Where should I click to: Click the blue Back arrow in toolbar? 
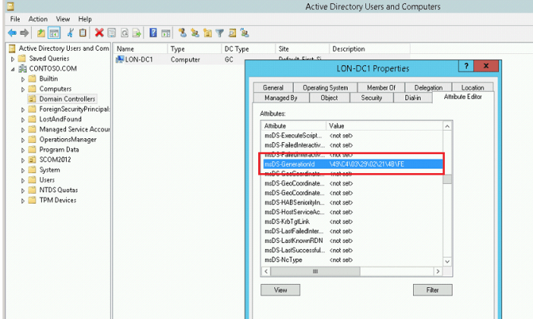12,33
